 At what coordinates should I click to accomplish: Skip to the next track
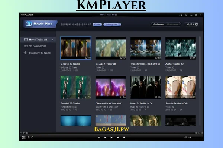click(118, 138)
